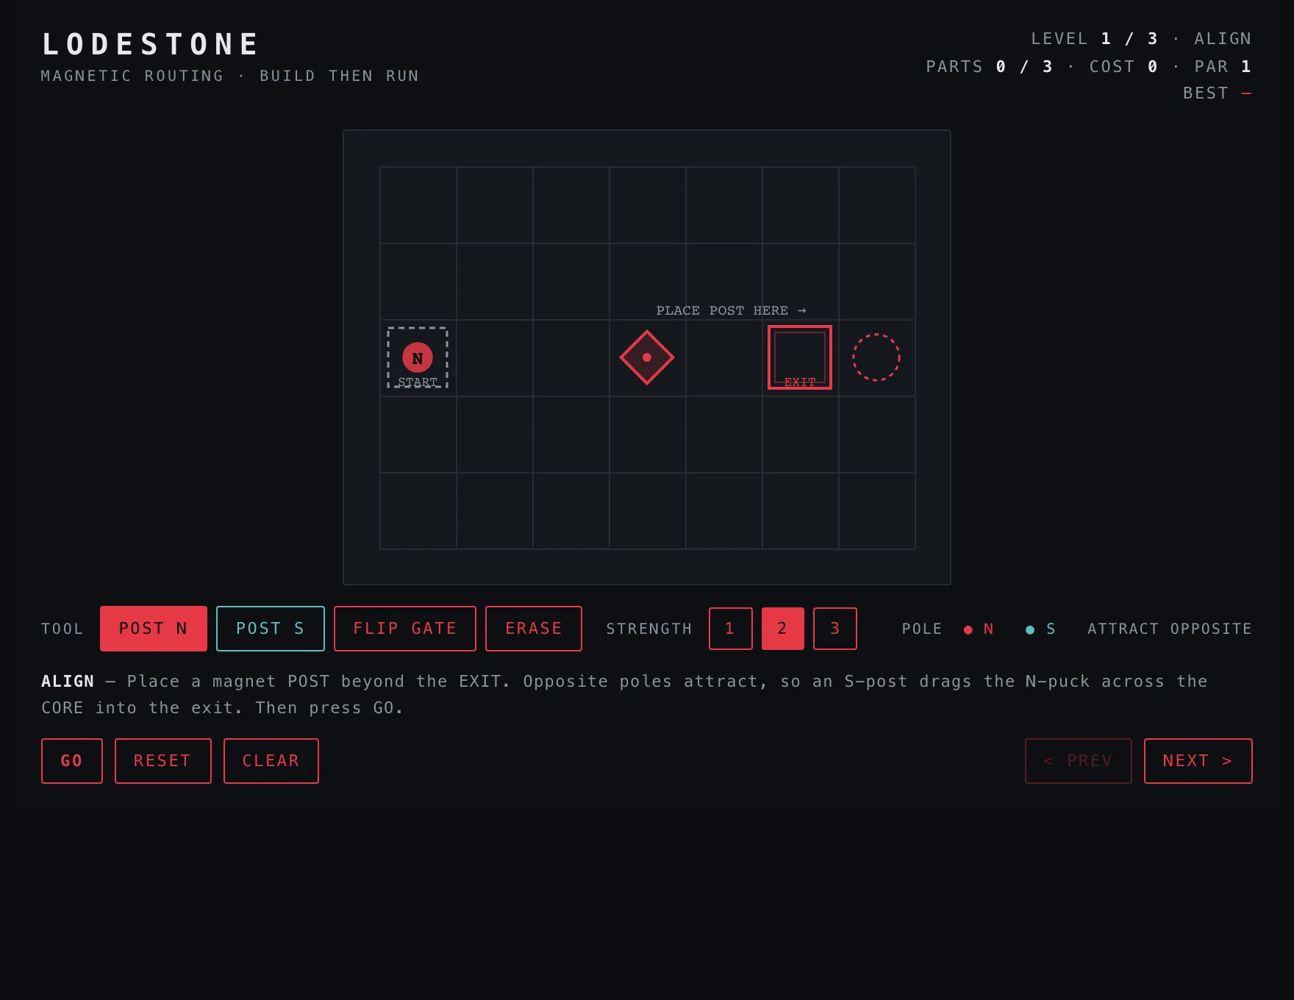Select the POST S tool
The width and height of the screenshot is (1294, 1000).
pyautogui.click(x=271, y=629)
